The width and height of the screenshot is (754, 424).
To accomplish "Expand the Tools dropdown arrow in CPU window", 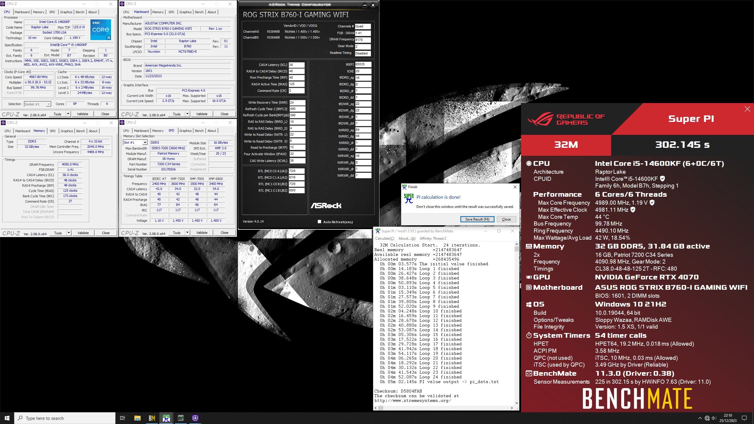I will 68,114.
